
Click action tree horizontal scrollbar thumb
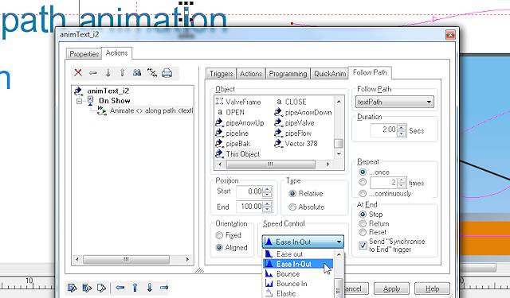pos(126,259)
